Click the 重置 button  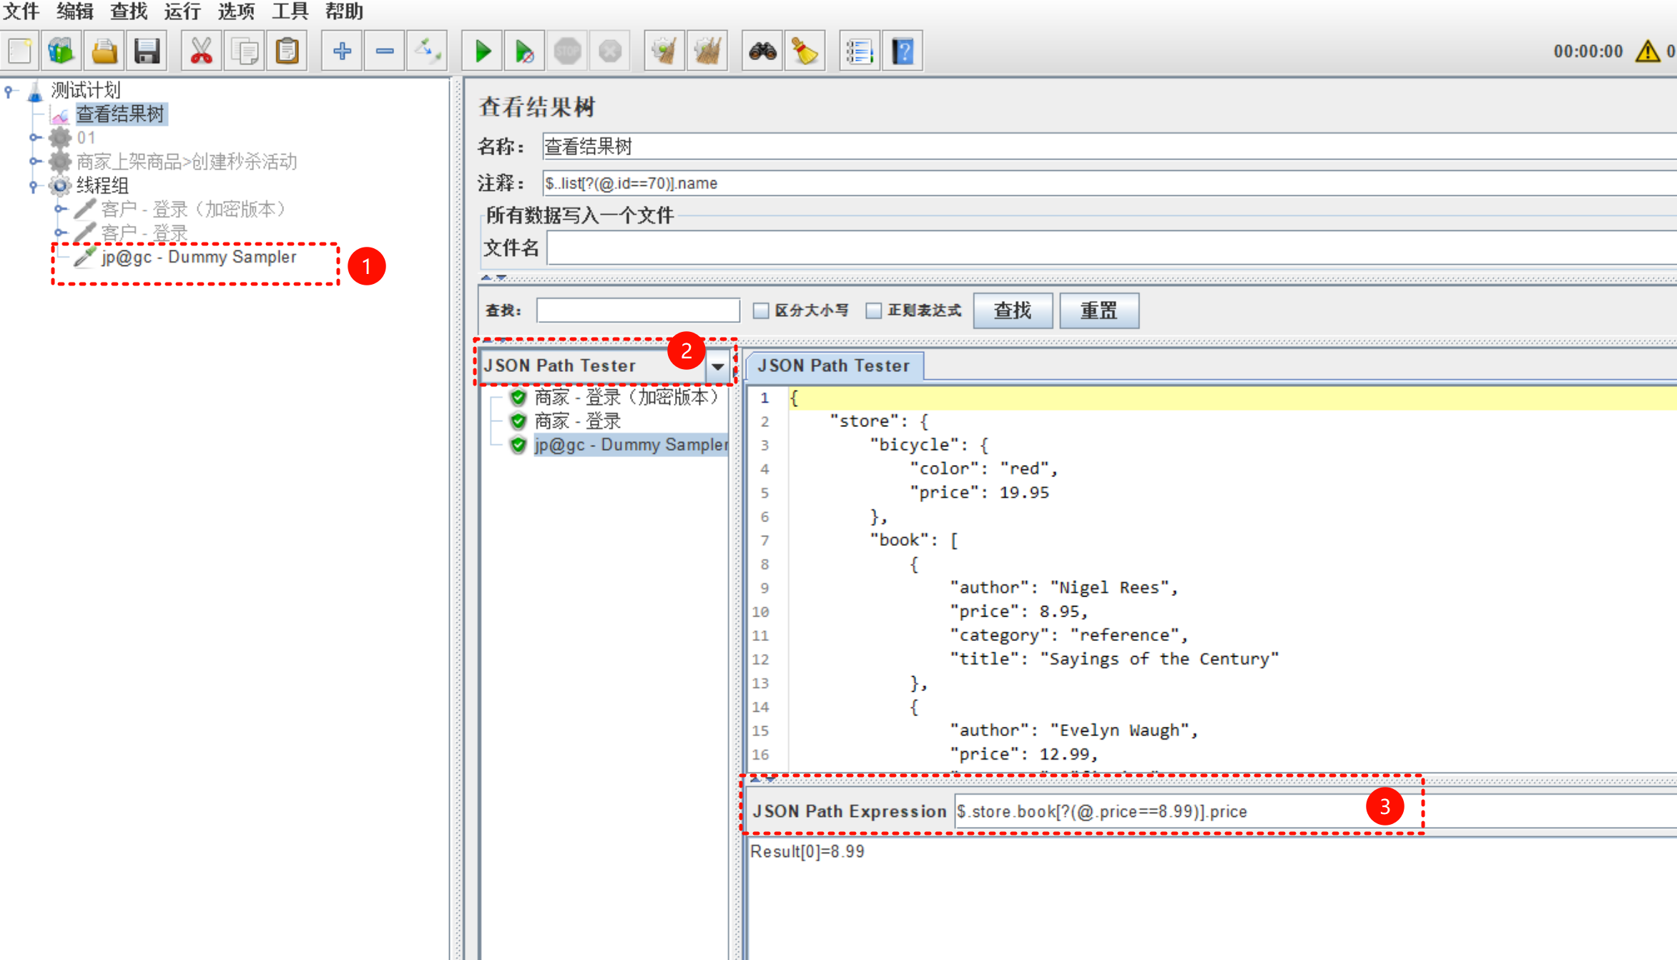click(1098, 310)
